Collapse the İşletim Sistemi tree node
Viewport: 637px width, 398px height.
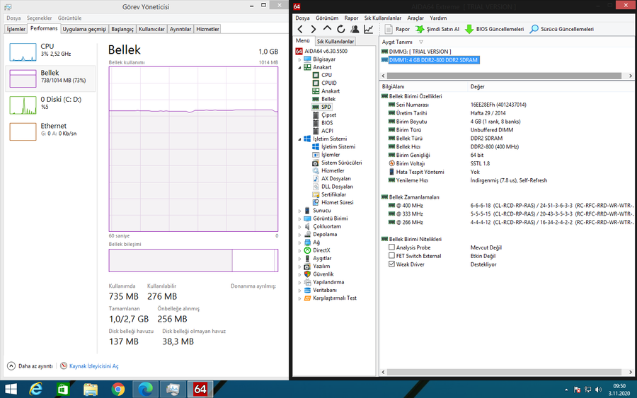[300, 139]
